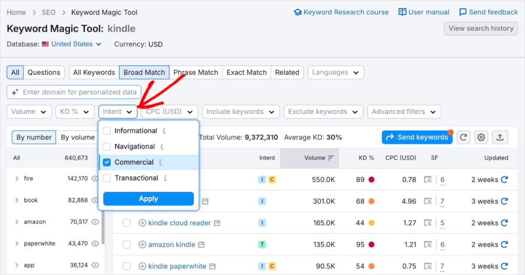525x275 pixels.
Task: Select the Broad Match tab
Action: click(144, 72)
